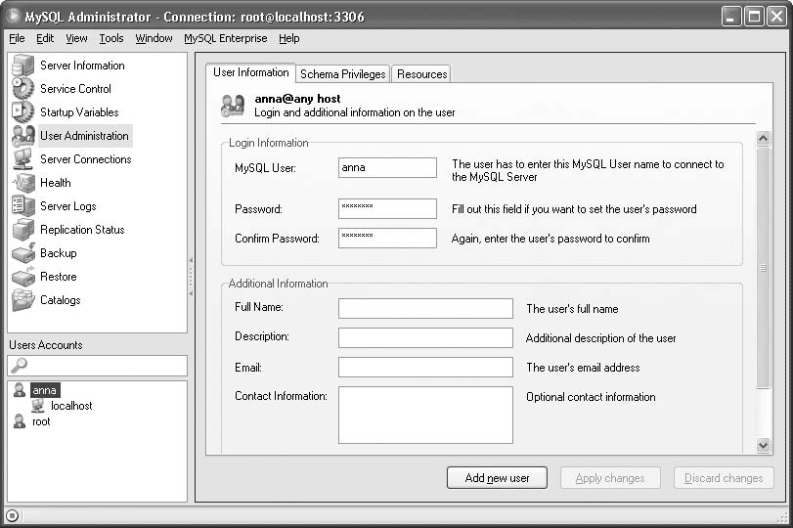Viewport: 793px width, 528px height.
Task: Select the Server Logs icon
Action: (22, 206)
